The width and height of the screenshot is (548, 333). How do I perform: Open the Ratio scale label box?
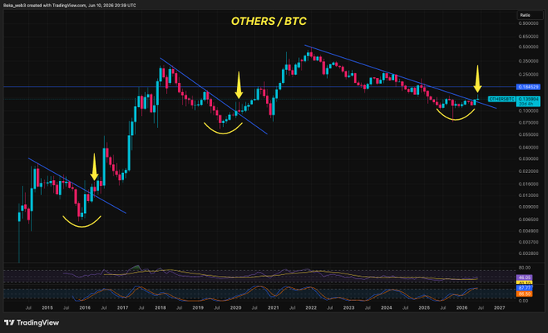pyautogui.click(x=529, y=15)
